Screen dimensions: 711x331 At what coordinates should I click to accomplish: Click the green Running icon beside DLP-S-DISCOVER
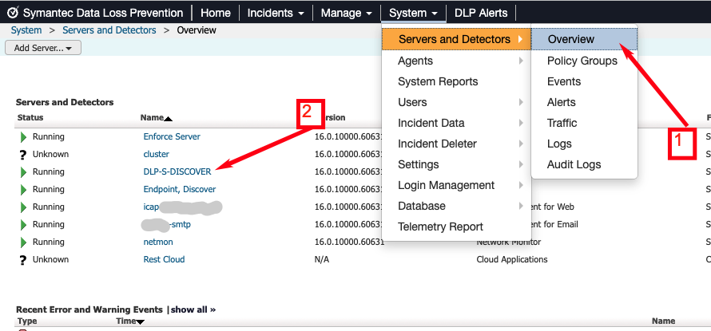pyautogui.click(x=23, y=171)
